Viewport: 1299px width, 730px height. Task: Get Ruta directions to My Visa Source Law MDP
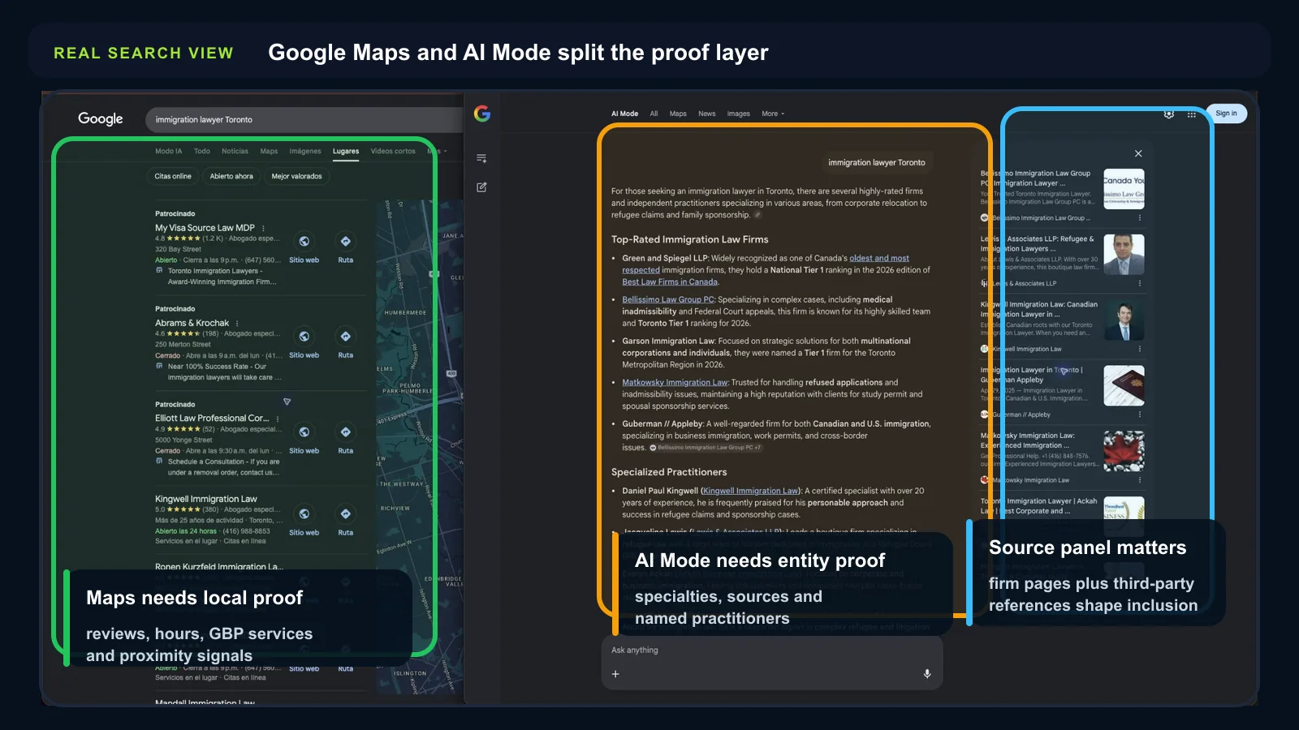click(x=346, y=248)
